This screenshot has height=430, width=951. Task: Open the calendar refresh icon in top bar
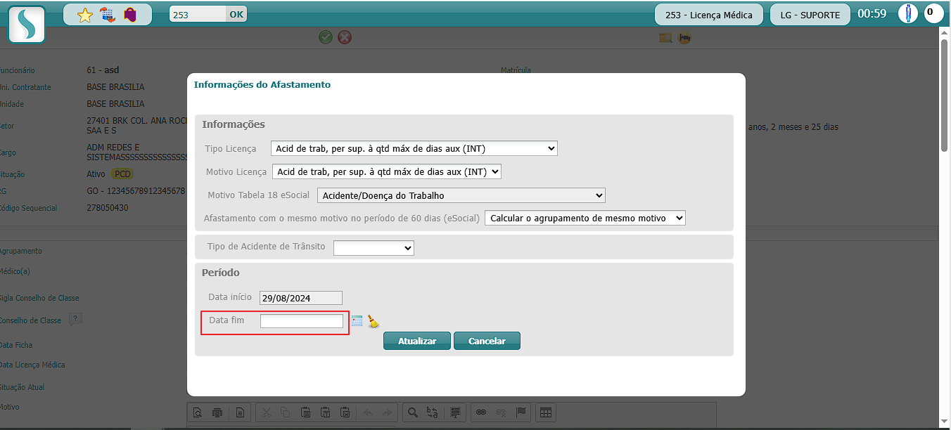click(108, 15)
